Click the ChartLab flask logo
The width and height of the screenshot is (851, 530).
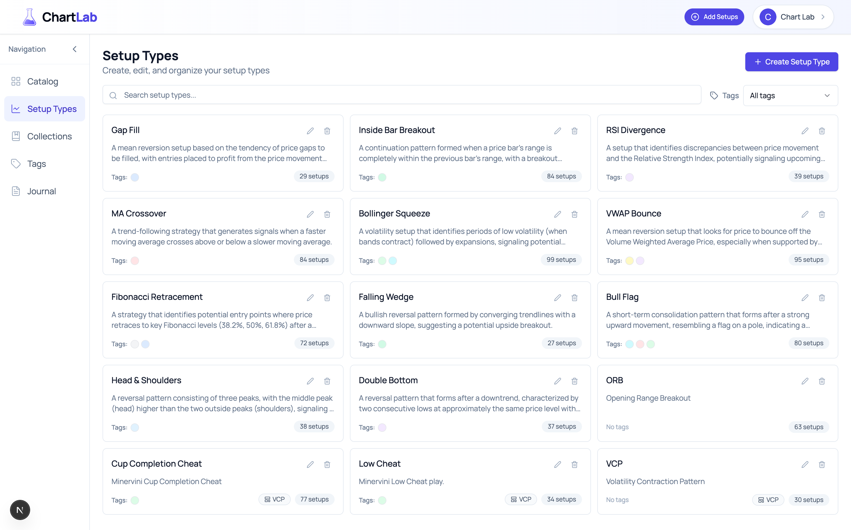[30, 16]
